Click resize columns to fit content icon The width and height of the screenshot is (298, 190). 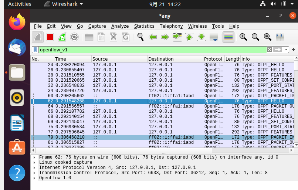[280, 37]
